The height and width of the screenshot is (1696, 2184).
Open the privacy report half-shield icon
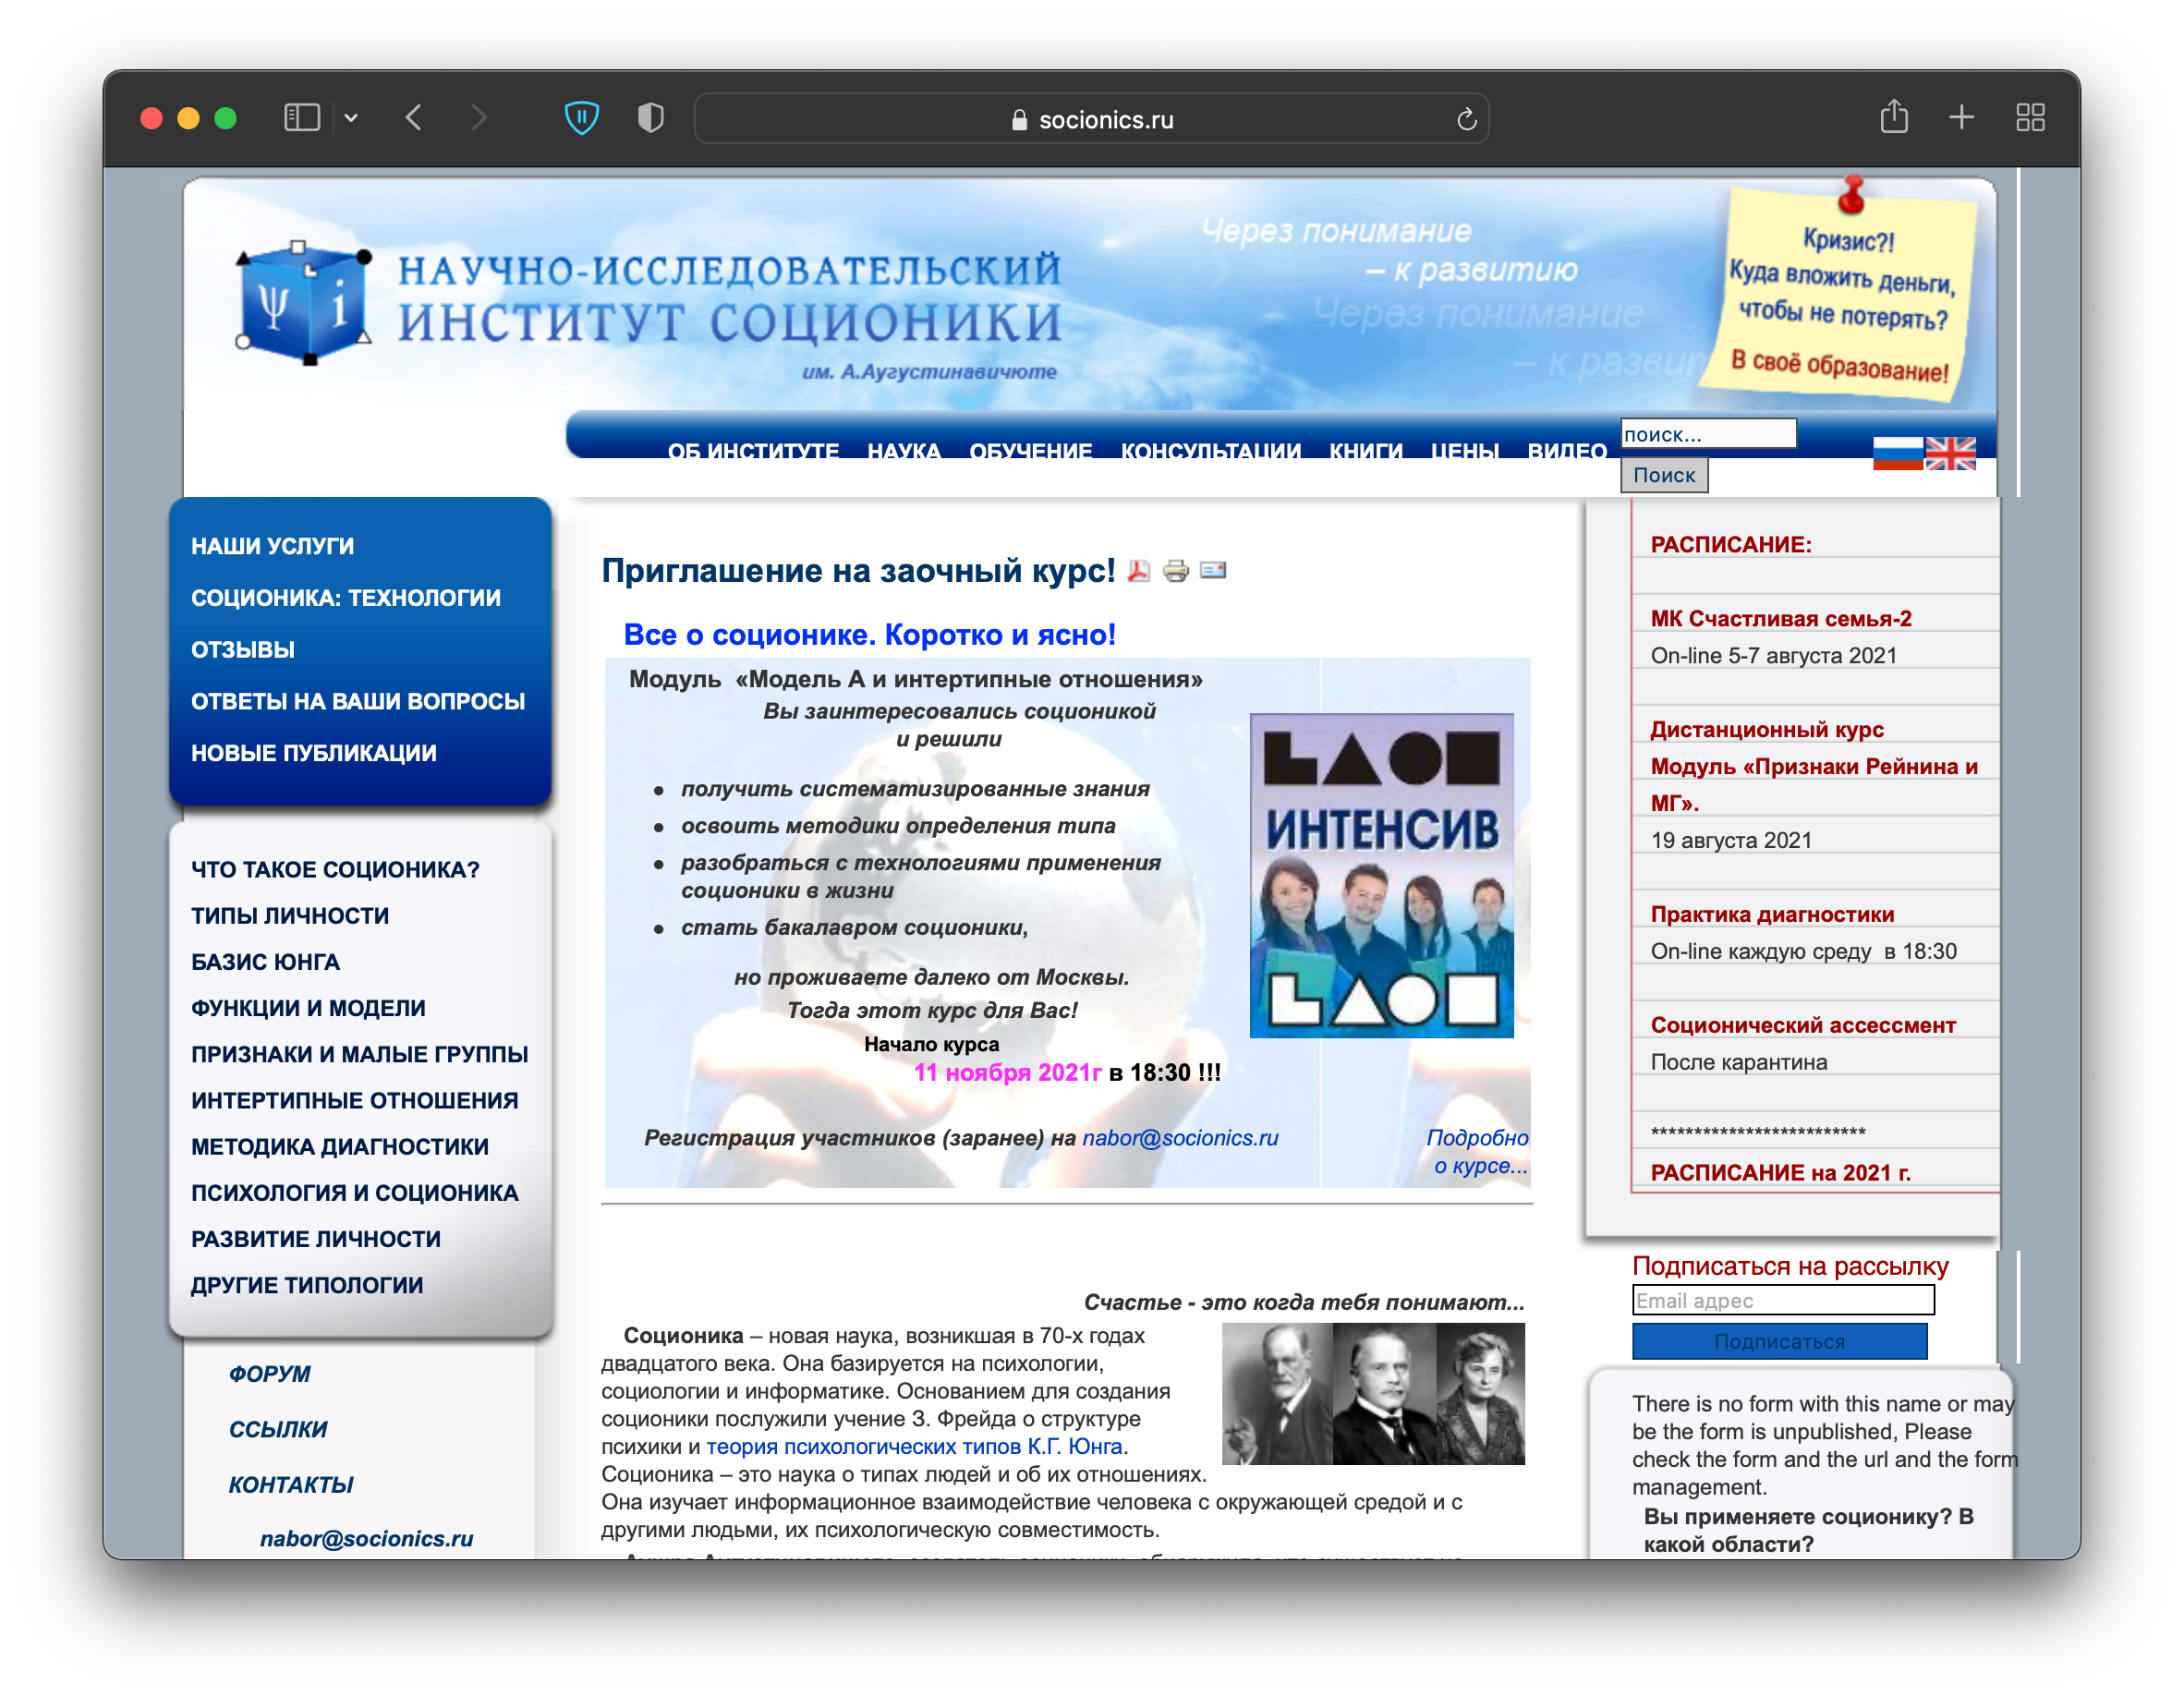click(651, 118)
